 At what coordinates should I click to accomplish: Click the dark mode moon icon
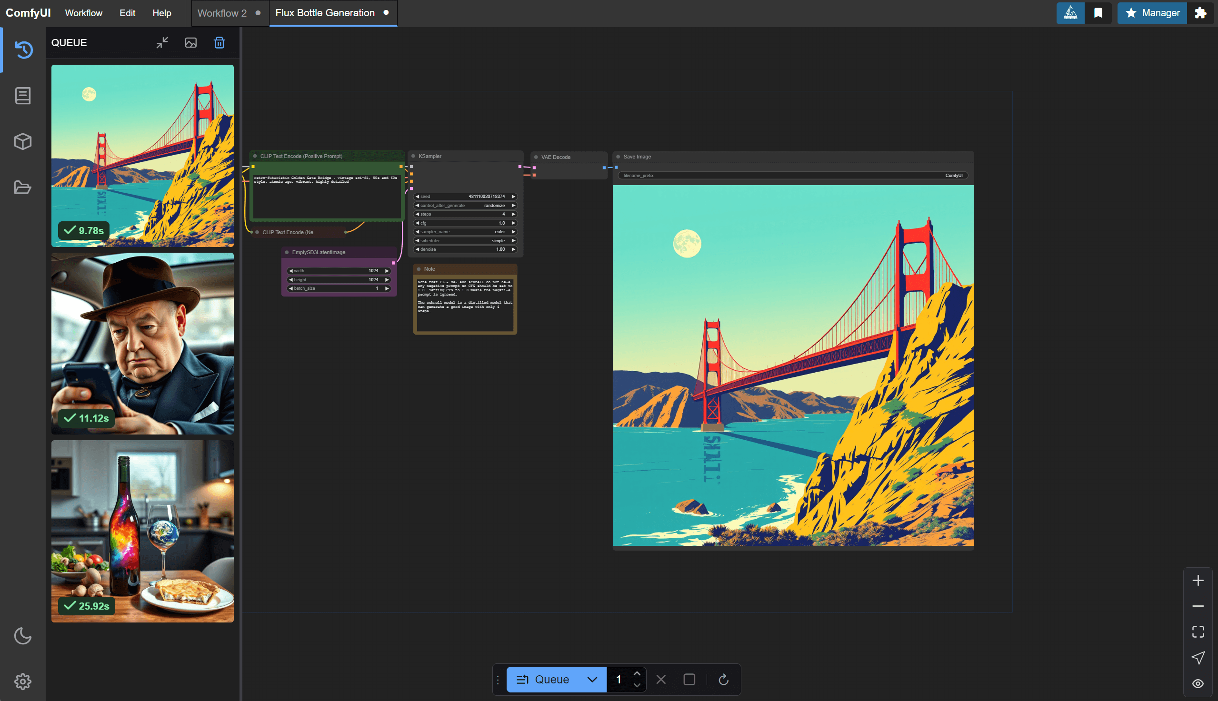point(22,636)
